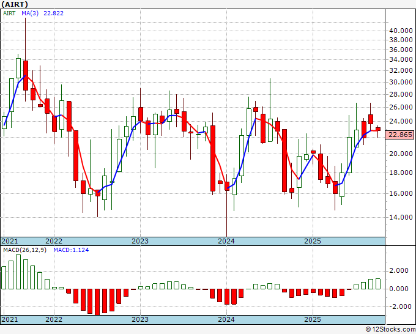Click the 2025 label on price timeline
Image resolution: width=416 pixels, height=334 pixels.
(313, 241)
